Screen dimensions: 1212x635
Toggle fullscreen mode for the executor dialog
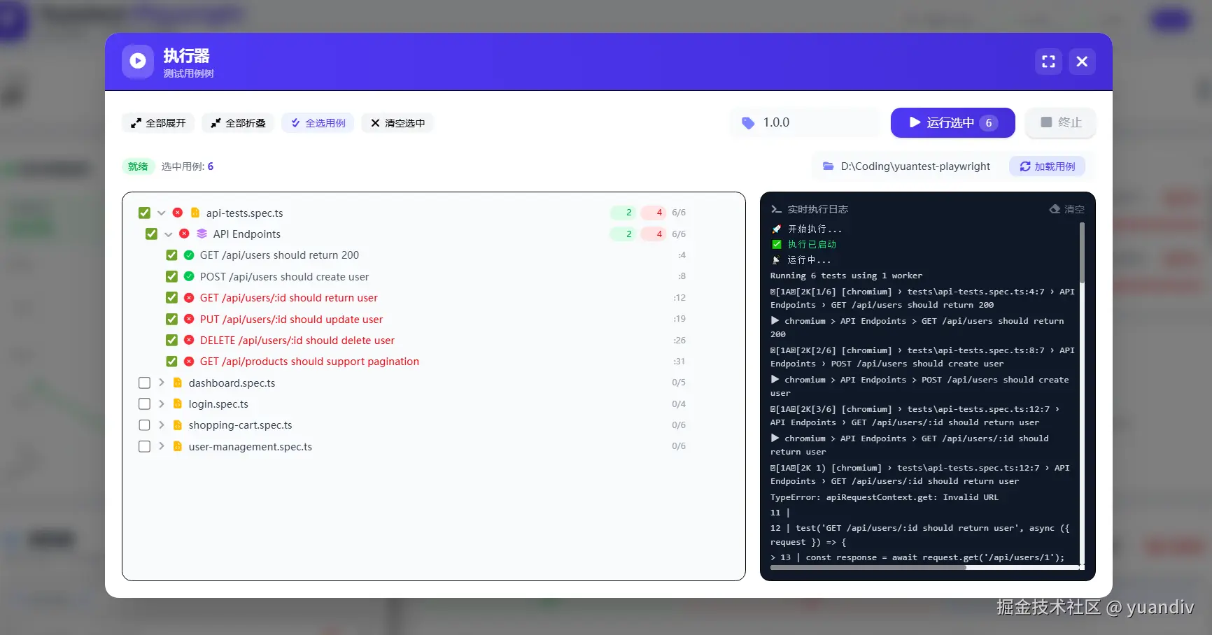tap(1048, 62)
